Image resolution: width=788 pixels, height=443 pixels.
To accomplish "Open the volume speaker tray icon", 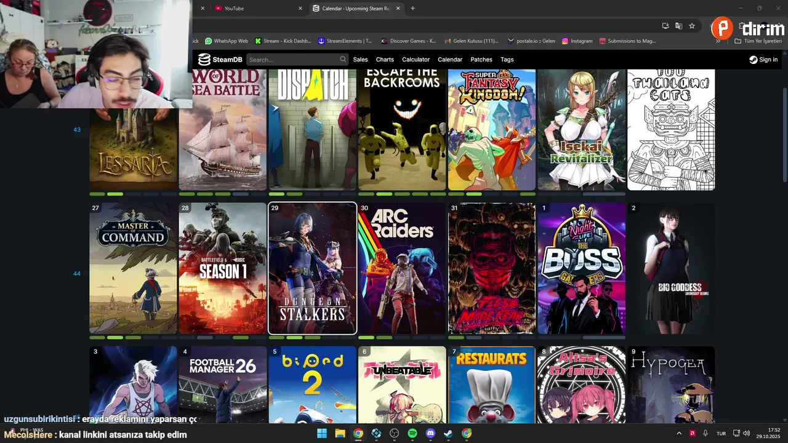I will (x=747, y=433).
